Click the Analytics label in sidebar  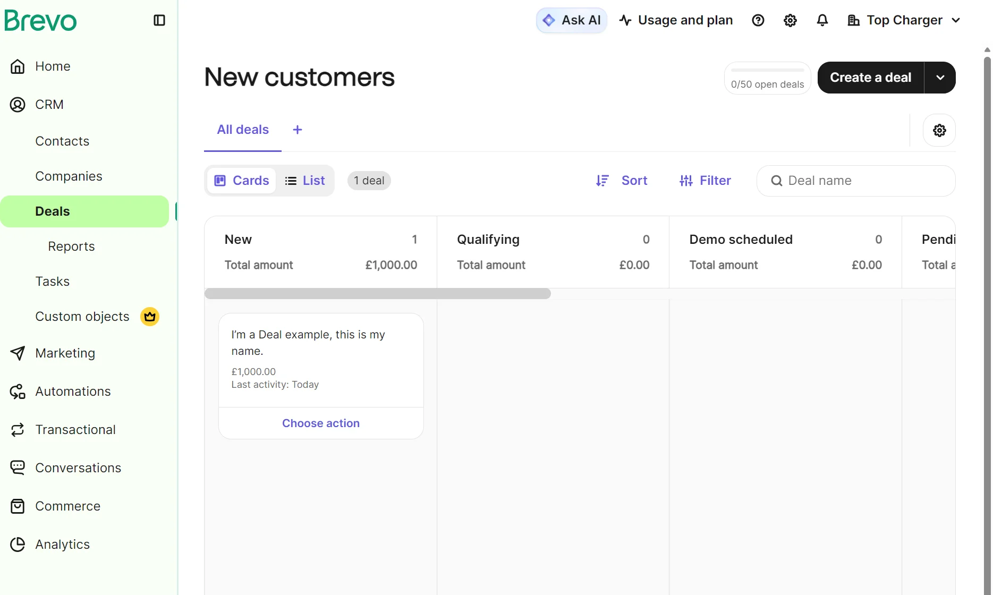[62, 545]
